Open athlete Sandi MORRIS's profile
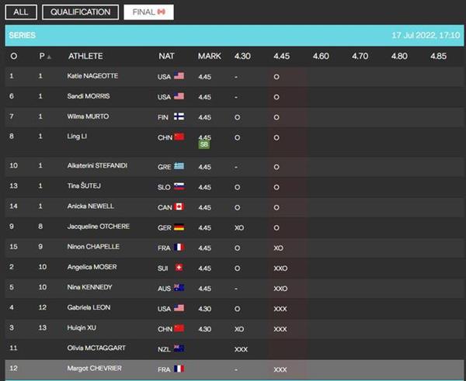The height and width of the screenshot is (381, 466). (x=90, y=96)
